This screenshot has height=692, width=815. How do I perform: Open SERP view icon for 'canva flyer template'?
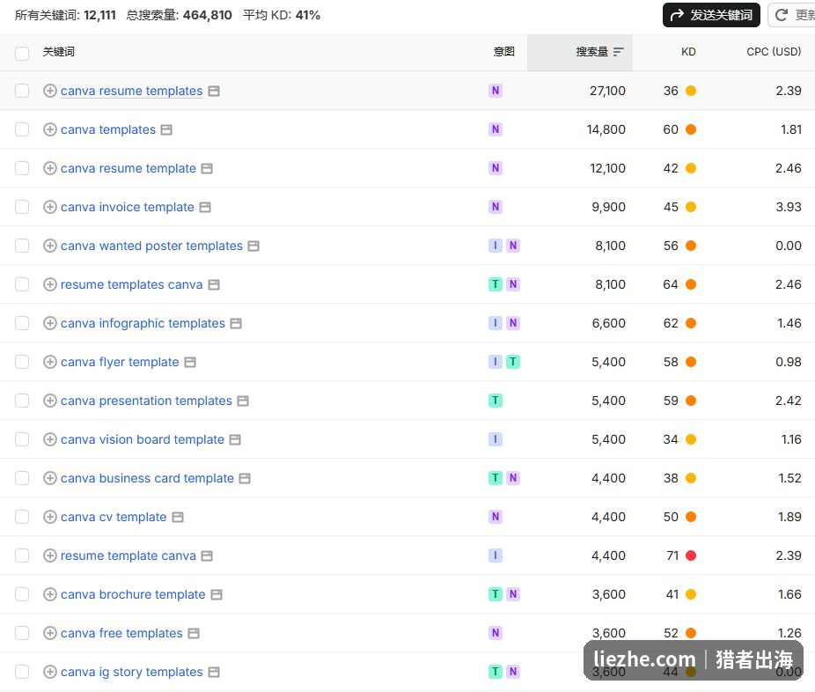point(190,362)
